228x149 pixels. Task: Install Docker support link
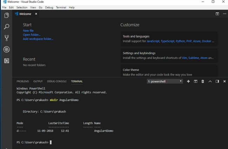click(207, 41)
